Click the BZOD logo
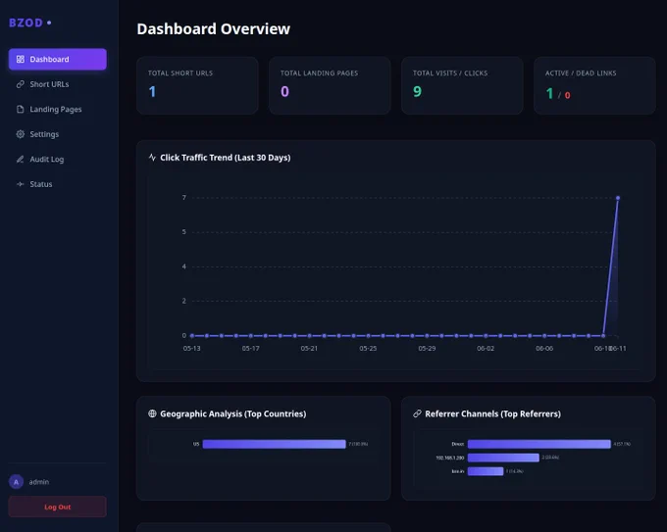Viewport: 667px width, 532px height. (x=30, y=23)
